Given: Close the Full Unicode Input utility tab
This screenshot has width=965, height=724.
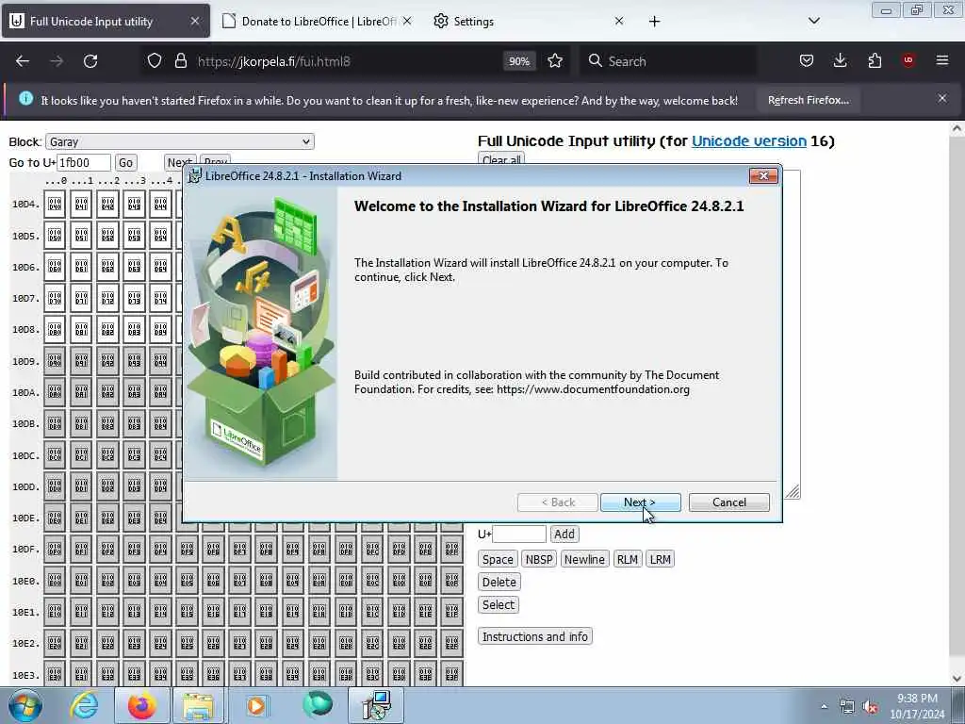Looking at the screenshot, I should (194, 22).
